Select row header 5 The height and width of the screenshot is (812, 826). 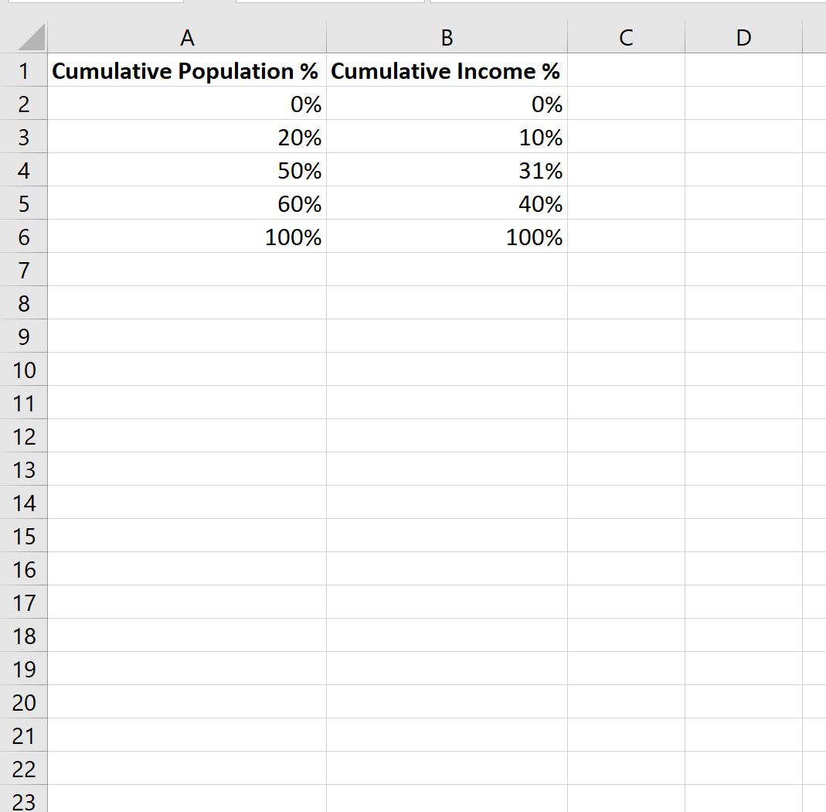point(24,203)
